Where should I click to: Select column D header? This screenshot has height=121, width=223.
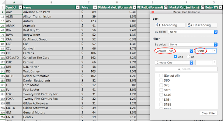pyautogui.click(x=117, y=3)
